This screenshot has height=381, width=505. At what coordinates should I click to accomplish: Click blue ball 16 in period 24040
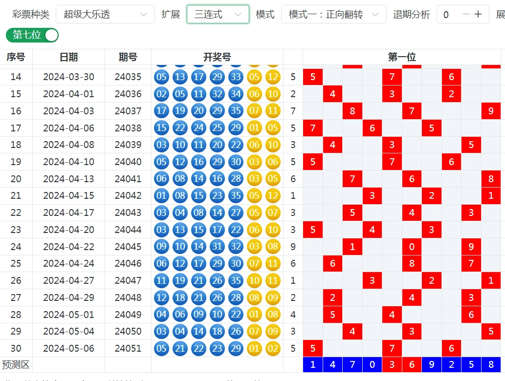pyautogui.click(x=198, y=162)
